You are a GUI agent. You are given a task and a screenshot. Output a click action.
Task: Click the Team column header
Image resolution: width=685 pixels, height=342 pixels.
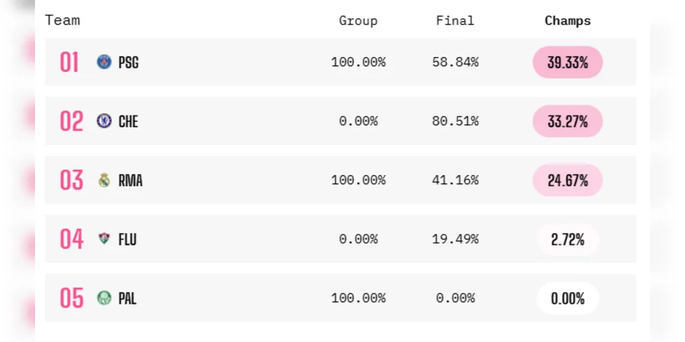click(62, 20)
